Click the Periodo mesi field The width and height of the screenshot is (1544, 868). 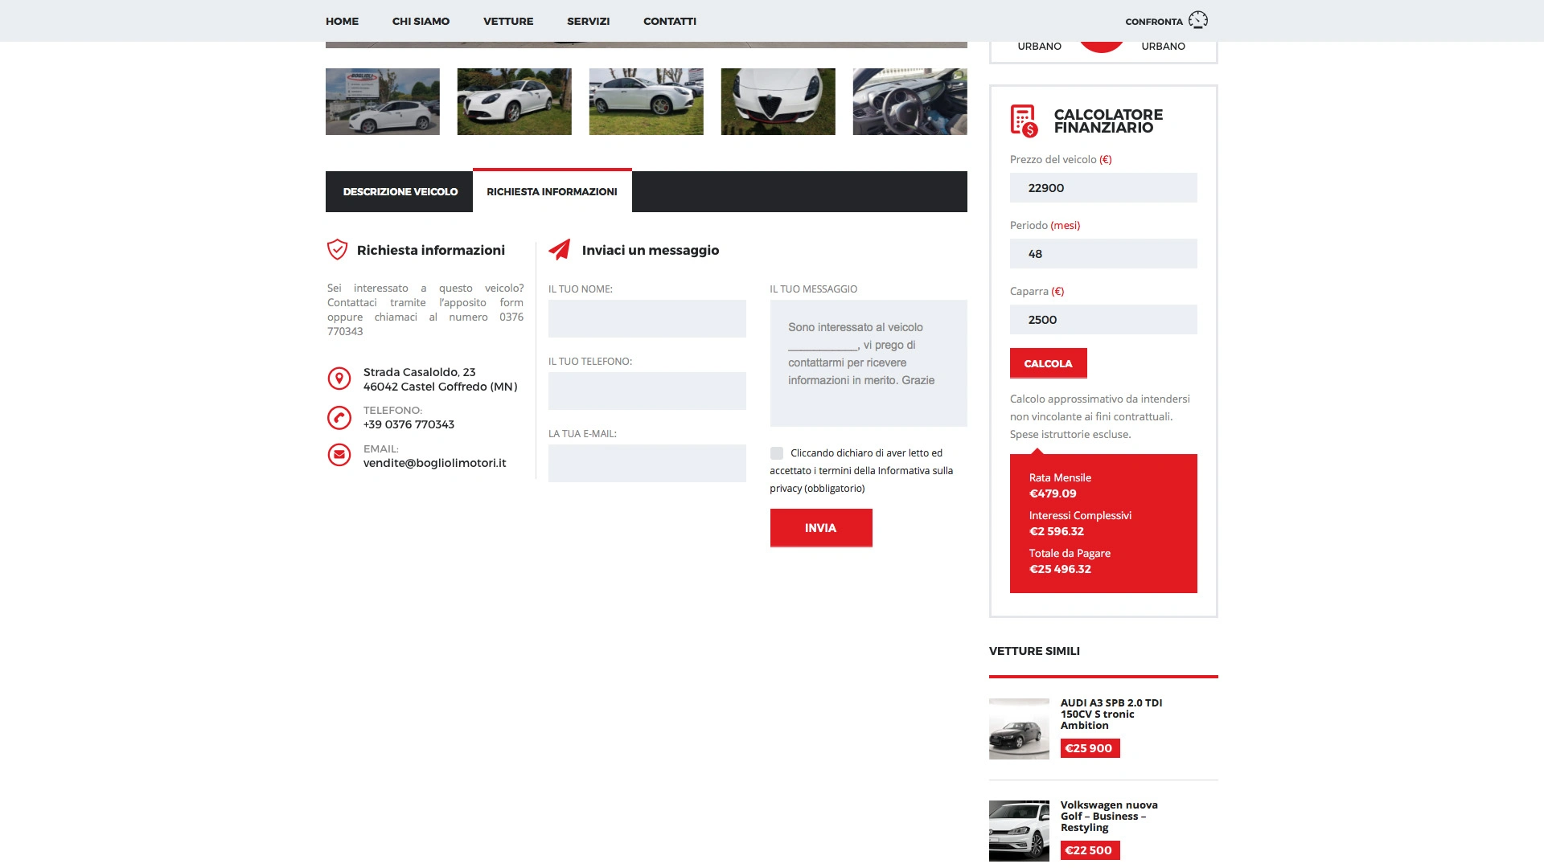1103,254
